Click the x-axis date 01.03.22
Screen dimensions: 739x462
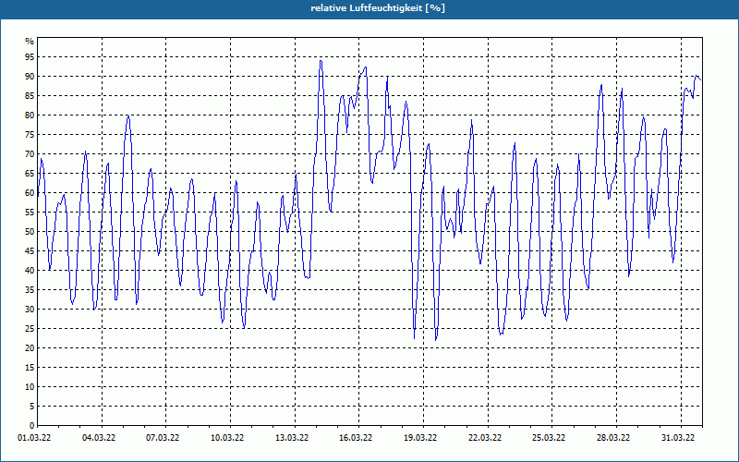pyautogui.click(x=34, y=438)
